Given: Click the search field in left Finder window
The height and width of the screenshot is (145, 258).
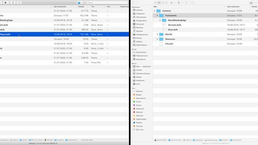Looking at the screenshot, I should pyautogui.click(x=106, y=3).
